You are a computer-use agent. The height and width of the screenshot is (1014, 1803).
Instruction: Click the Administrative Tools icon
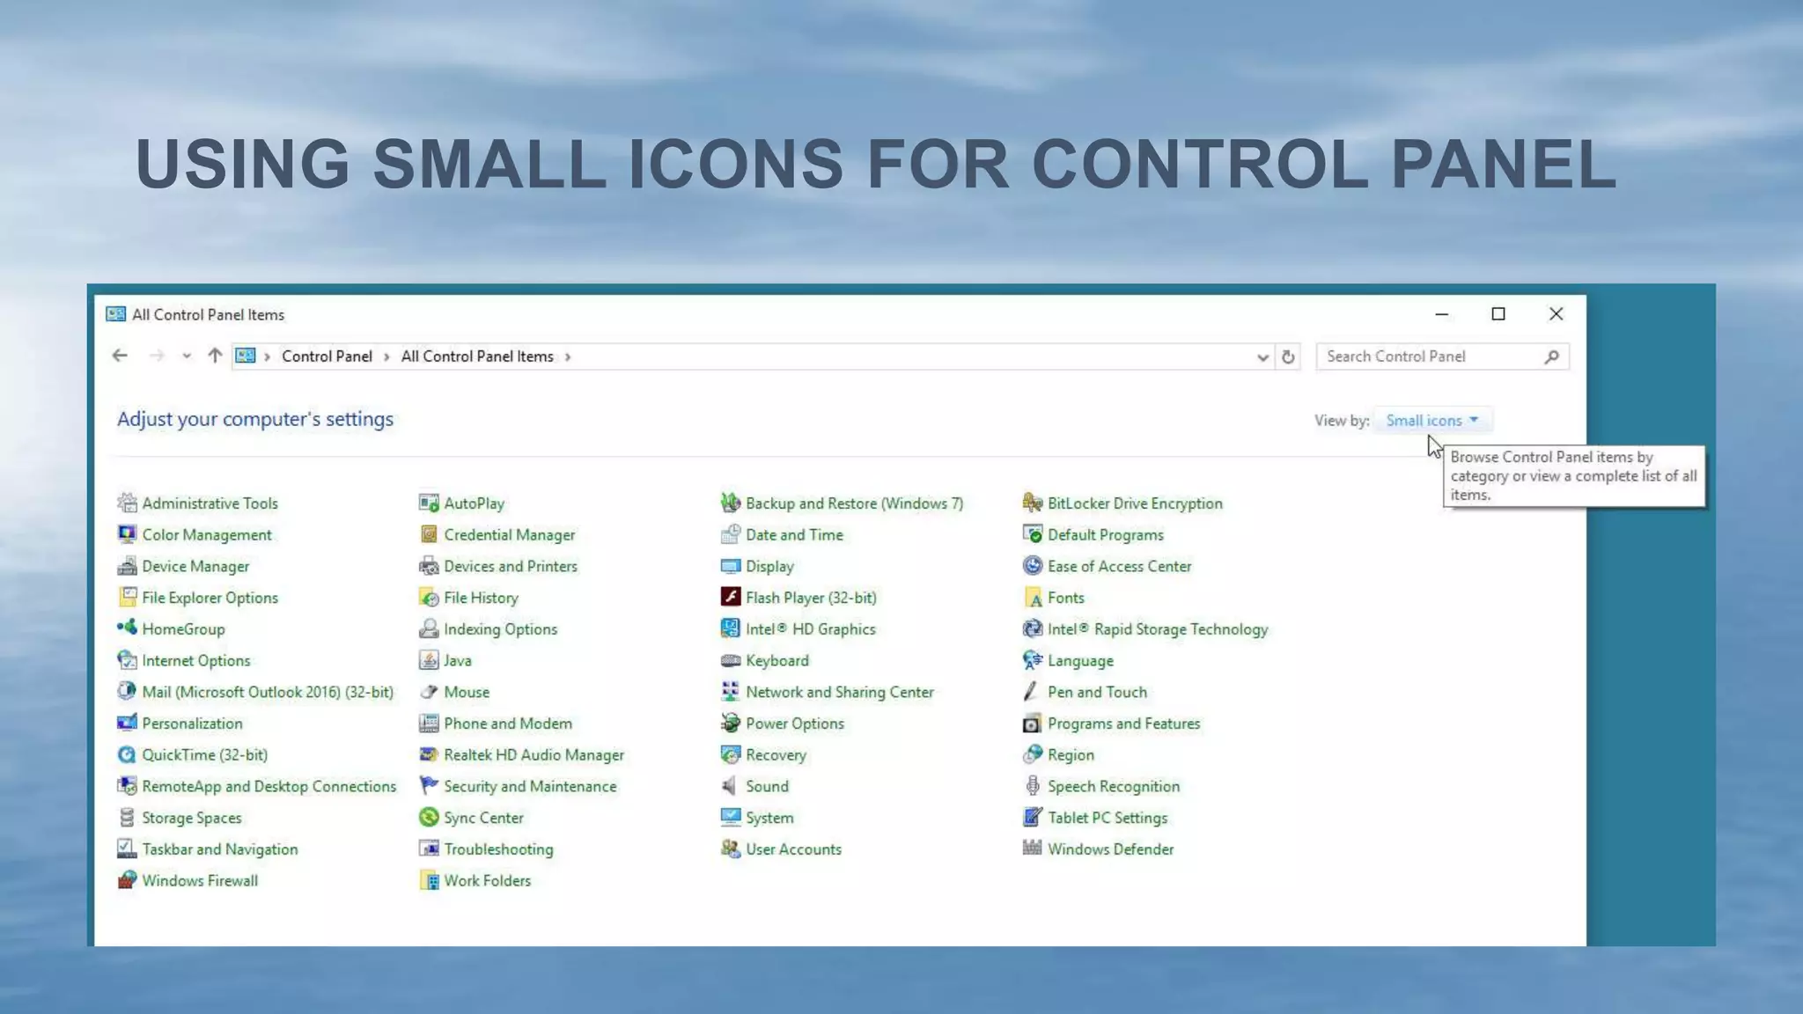coord(127,503)
